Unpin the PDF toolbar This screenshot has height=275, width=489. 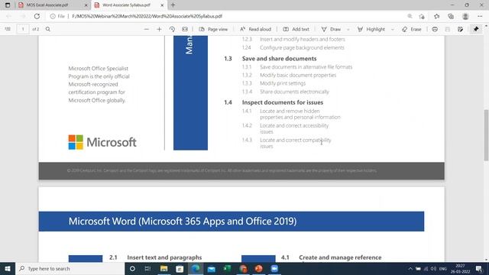[476, 29]
